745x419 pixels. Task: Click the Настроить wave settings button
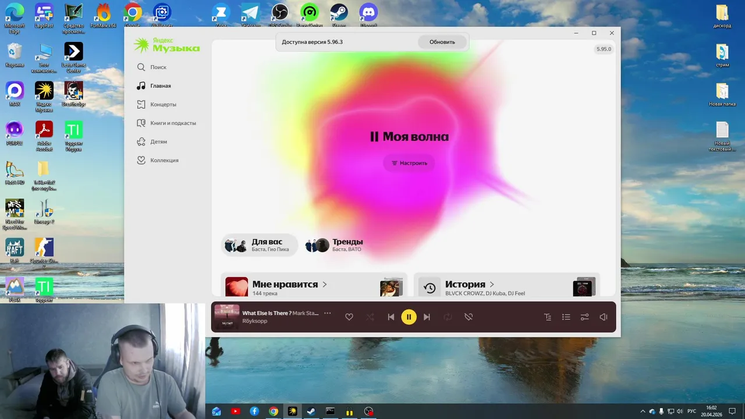pos(409,163)
